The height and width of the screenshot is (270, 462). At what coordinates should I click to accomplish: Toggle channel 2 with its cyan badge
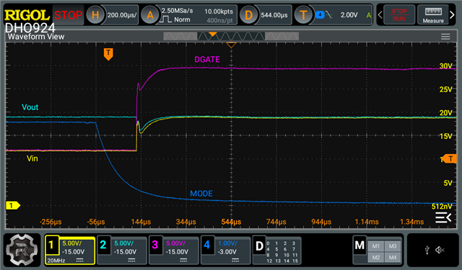coord(103,245)
